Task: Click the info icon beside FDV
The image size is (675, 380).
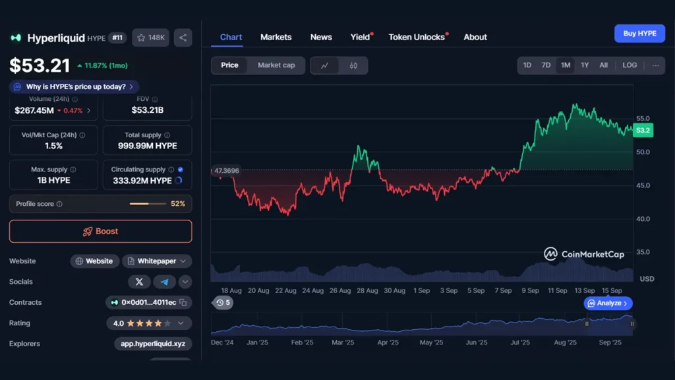Action: tap(154, 99)
